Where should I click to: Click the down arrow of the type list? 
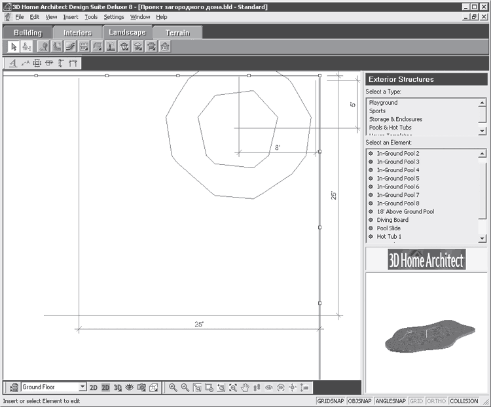coord(482,131)
